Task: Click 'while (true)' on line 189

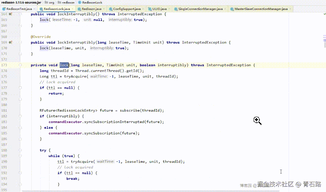Action: pos(62,156)
